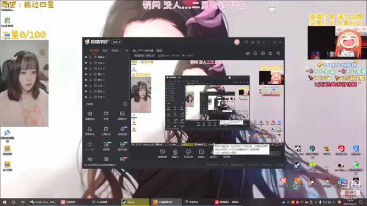Add a 直播伴侣 screen-capture source
The height and width of the screenshot is (206, 367).
pos(162,154)
